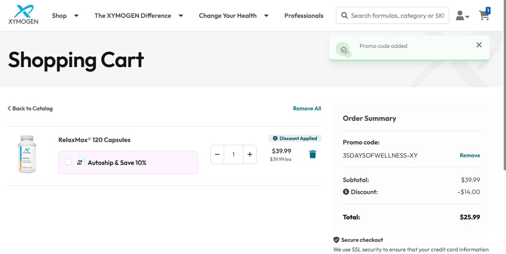Viewport: 506px width, 254px height.
Task: Click the Discount dollar icon in summary
Action: point(346,192)
